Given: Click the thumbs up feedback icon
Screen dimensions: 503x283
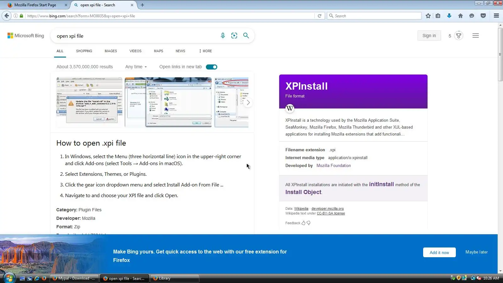Looking at the screenshot, I should coord(303,223).
